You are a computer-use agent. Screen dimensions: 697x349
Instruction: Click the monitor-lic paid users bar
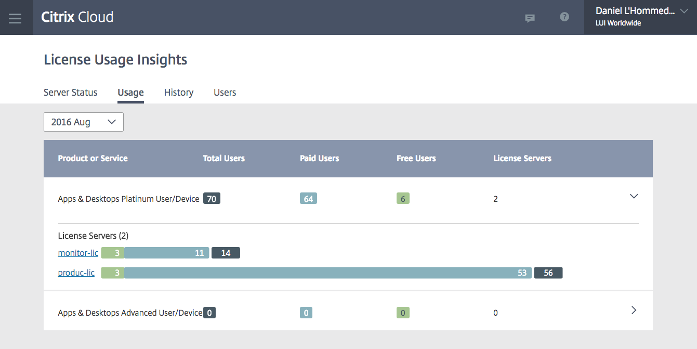[x=166, y=253]
